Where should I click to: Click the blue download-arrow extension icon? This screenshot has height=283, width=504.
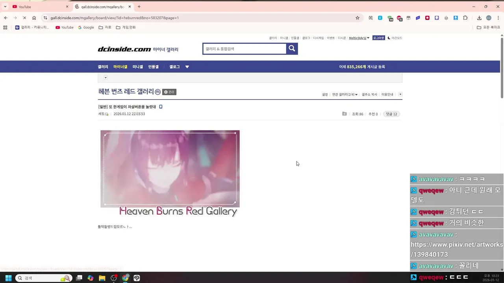click(x=456, y=18)
